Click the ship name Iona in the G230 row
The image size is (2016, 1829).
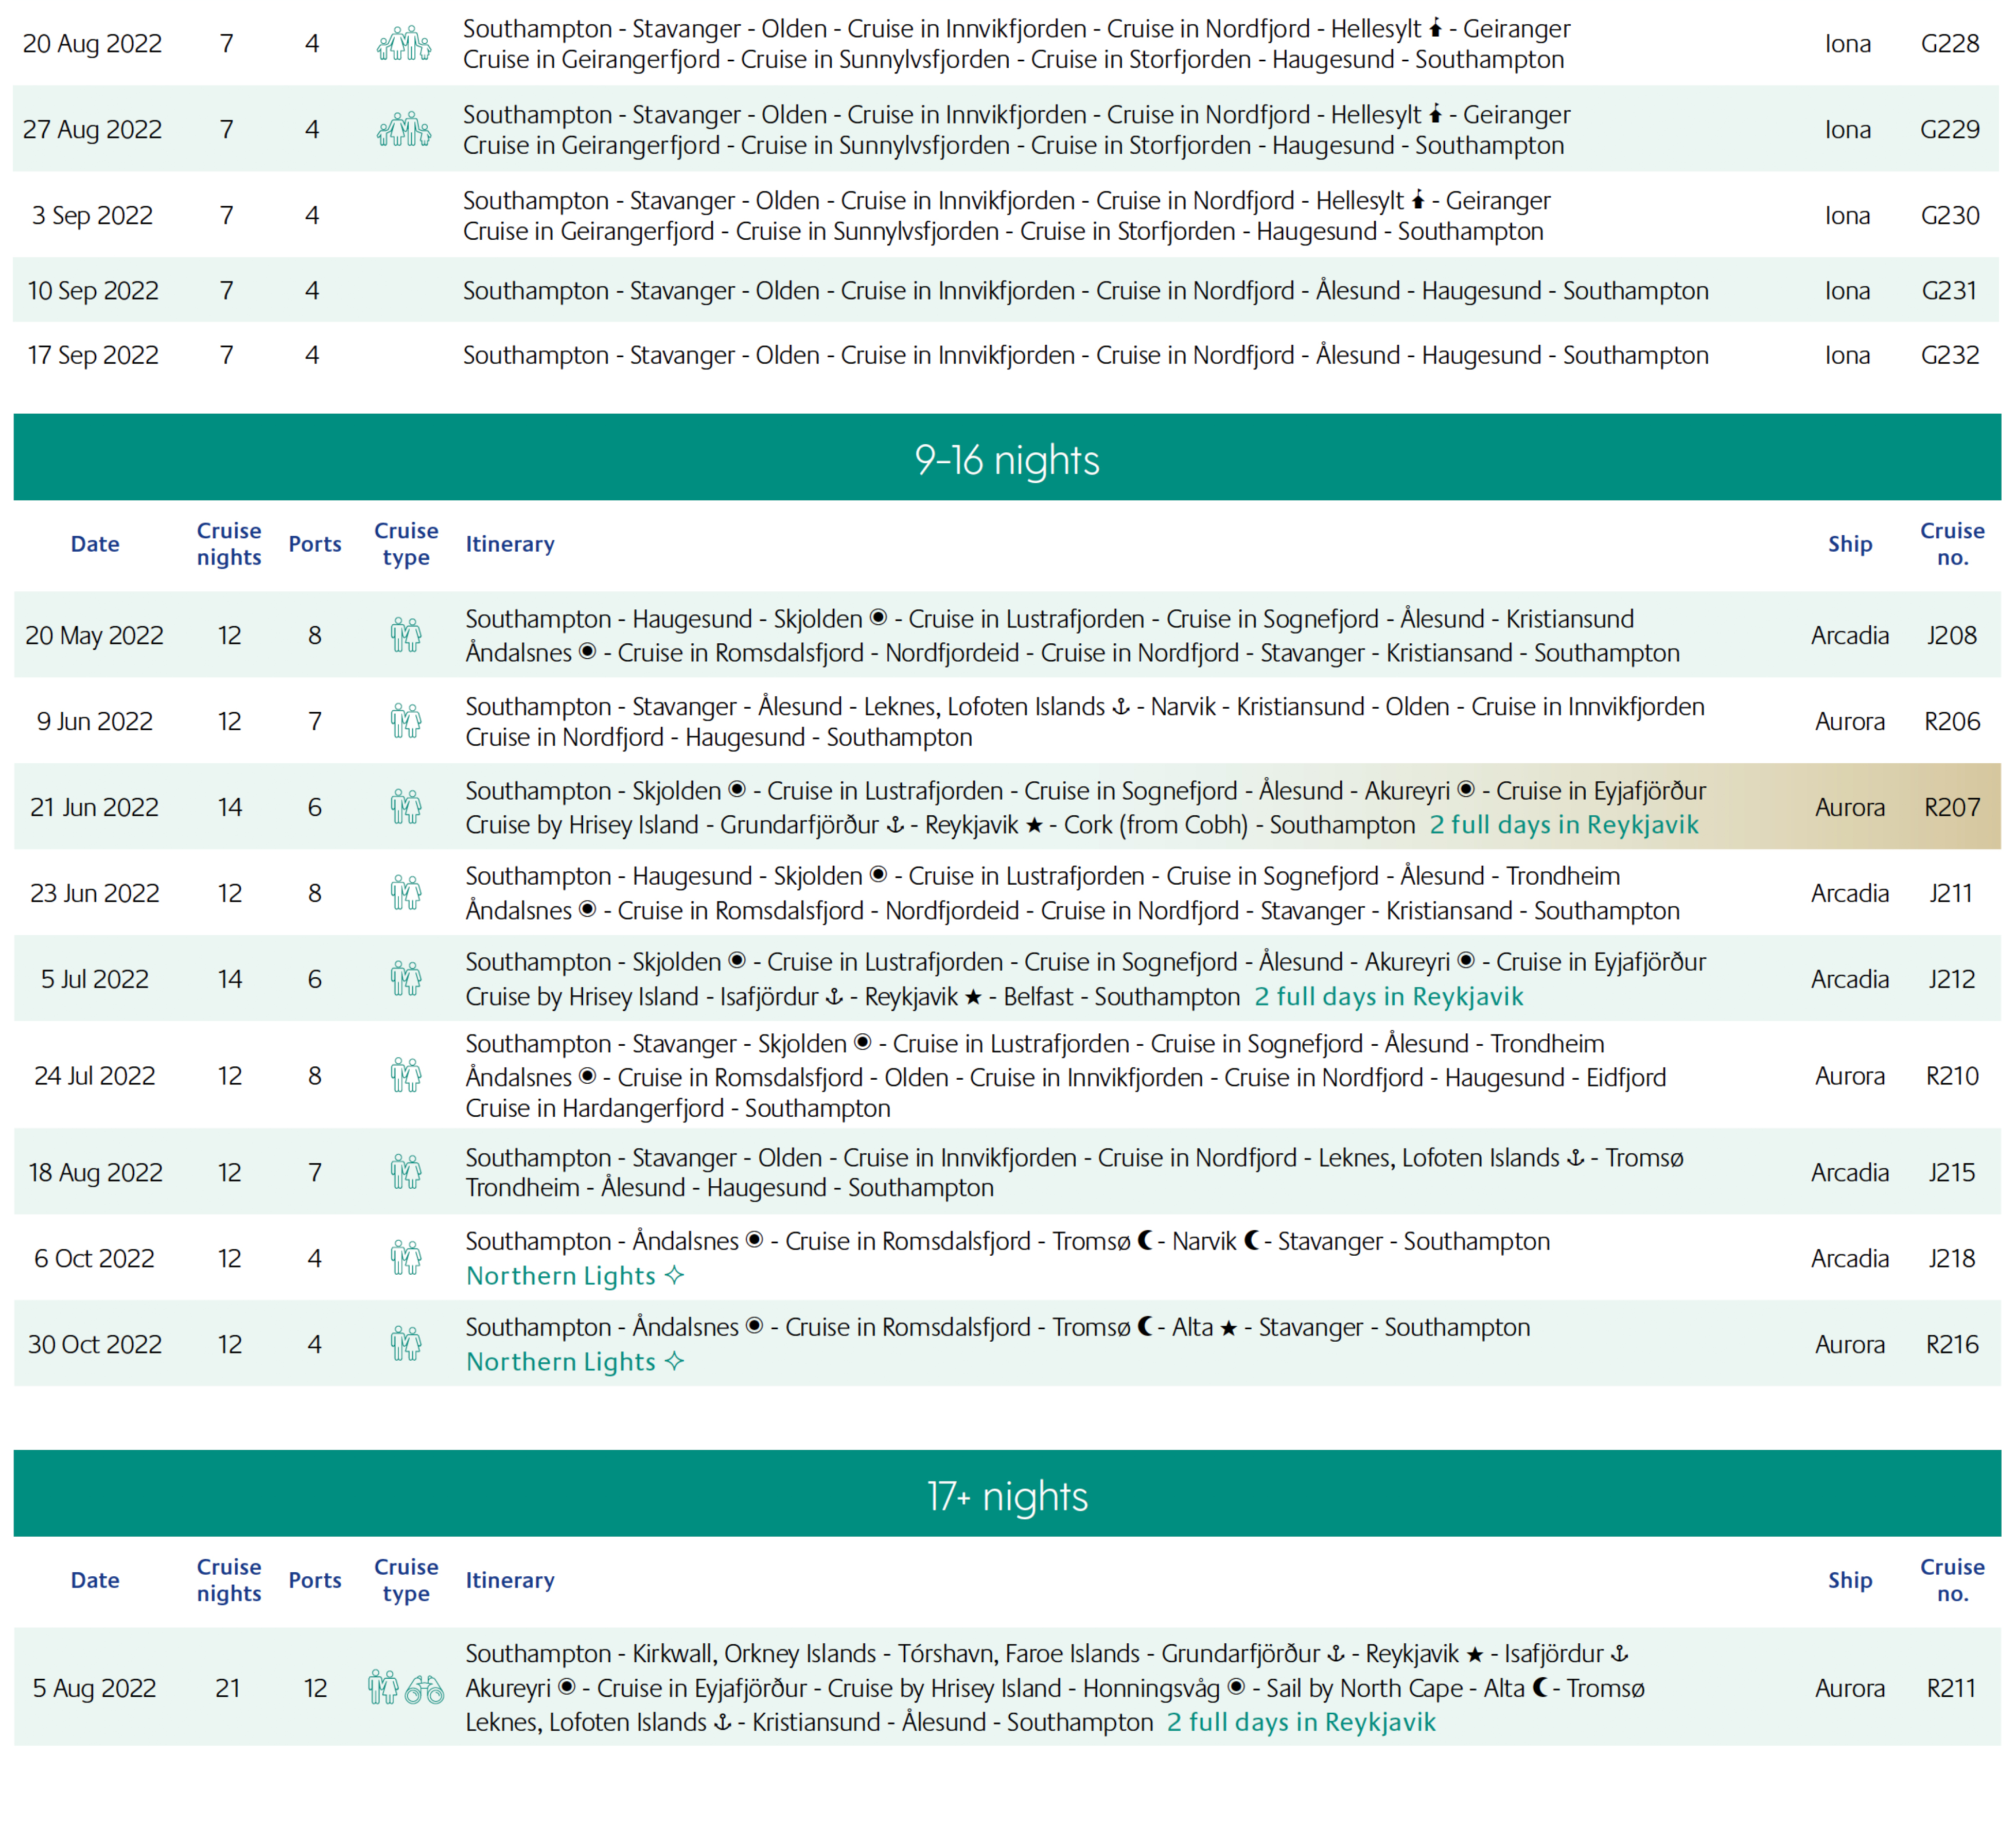click(x=1847, y=215)
